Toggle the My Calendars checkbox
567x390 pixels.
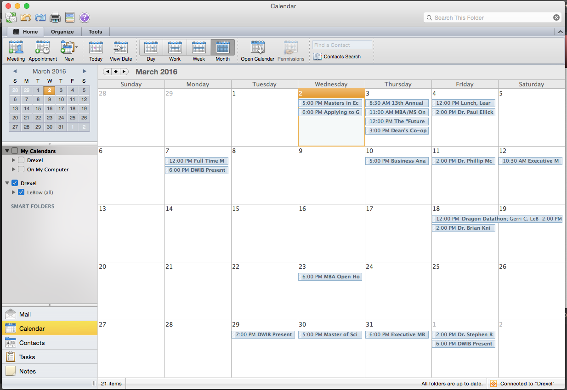[15, 151]
